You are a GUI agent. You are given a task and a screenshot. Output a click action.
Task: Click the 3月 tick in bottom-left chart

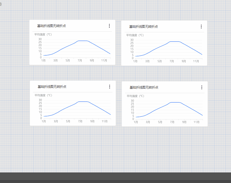coord(56,121)
